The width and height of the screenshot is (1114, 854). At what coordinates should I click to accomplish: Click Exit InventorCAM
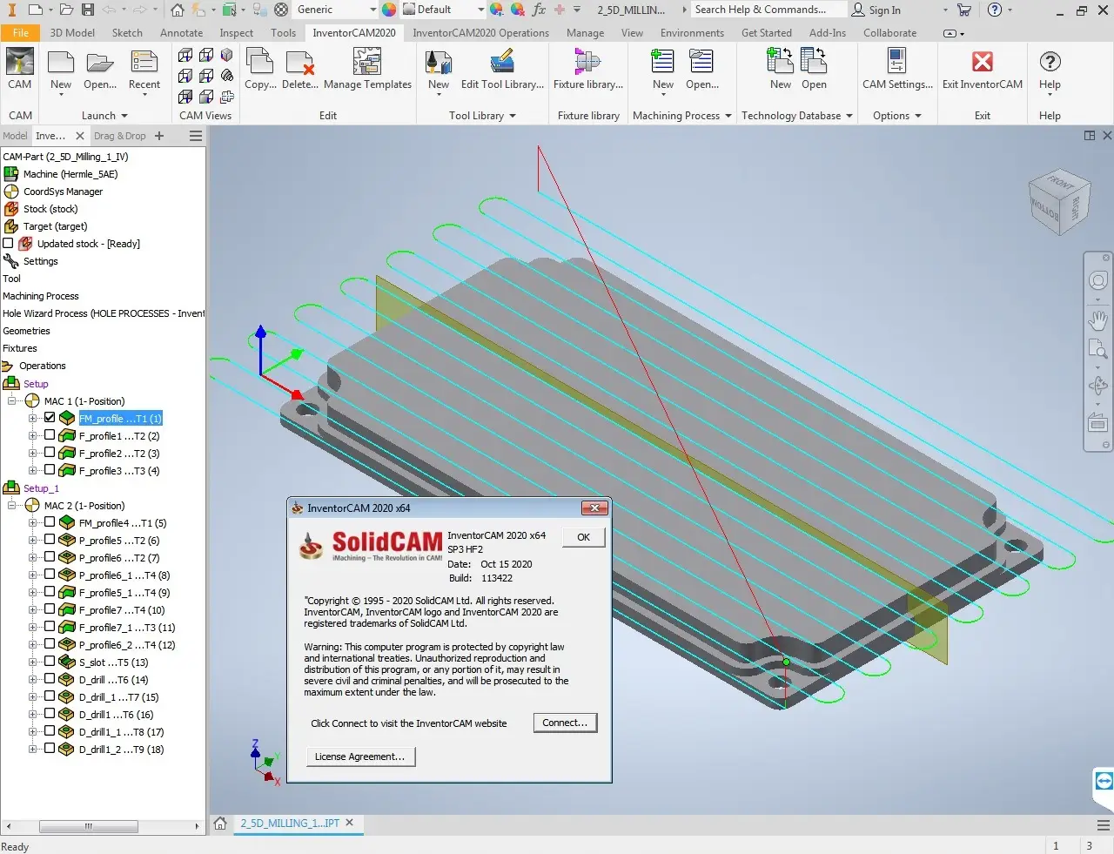983,70
